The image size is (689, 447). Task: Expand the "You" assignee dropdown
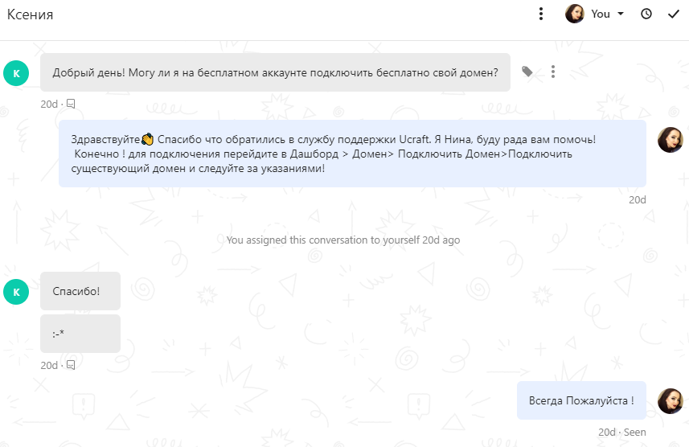[x=607, y=14]
